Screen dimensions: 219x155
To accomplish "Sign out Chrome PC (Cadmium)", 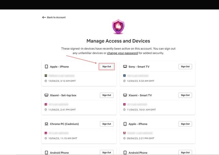I will coord(106,124).
